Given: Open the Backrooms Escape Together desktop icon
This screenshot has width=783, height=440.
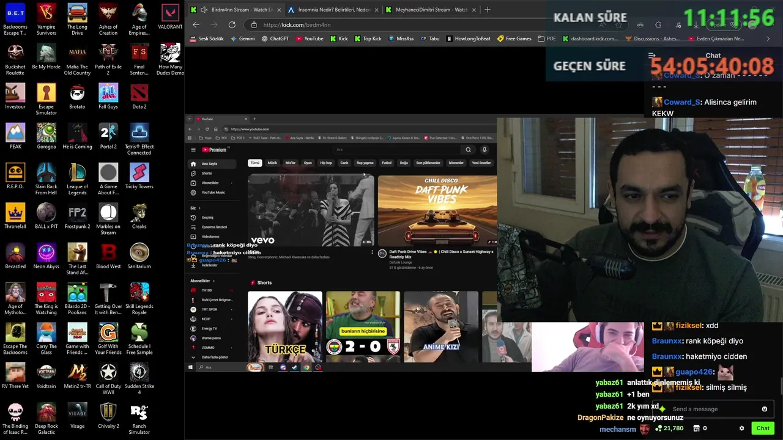Looking at the screenshot, I should coord(15,19).
